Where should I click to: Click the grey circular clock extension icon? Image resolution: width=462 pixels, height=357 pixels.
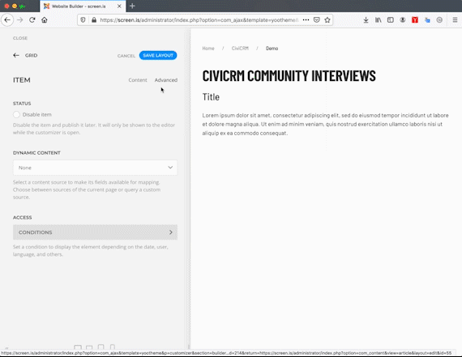pos(439,20)
